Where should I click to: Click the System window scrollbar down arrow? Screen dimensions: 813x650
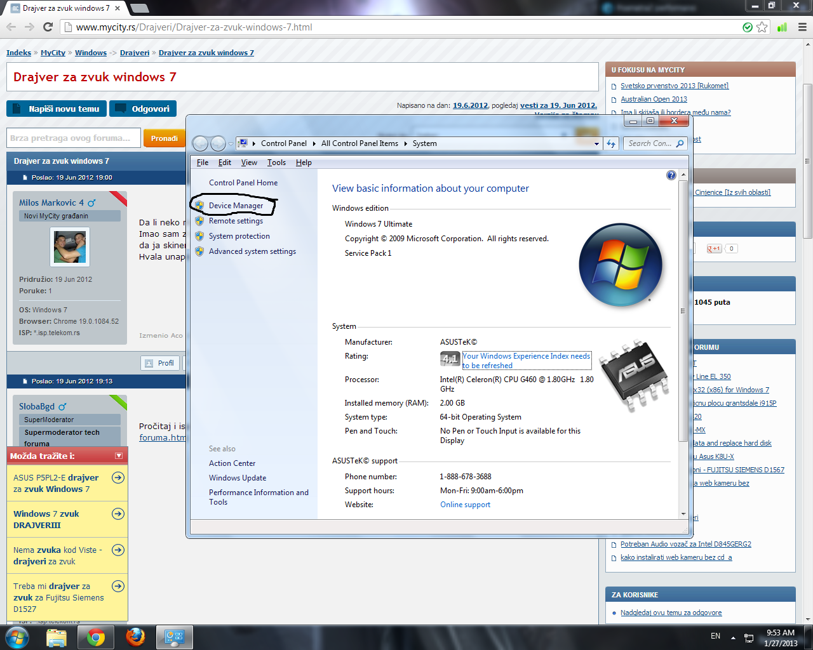click(683, 514)
